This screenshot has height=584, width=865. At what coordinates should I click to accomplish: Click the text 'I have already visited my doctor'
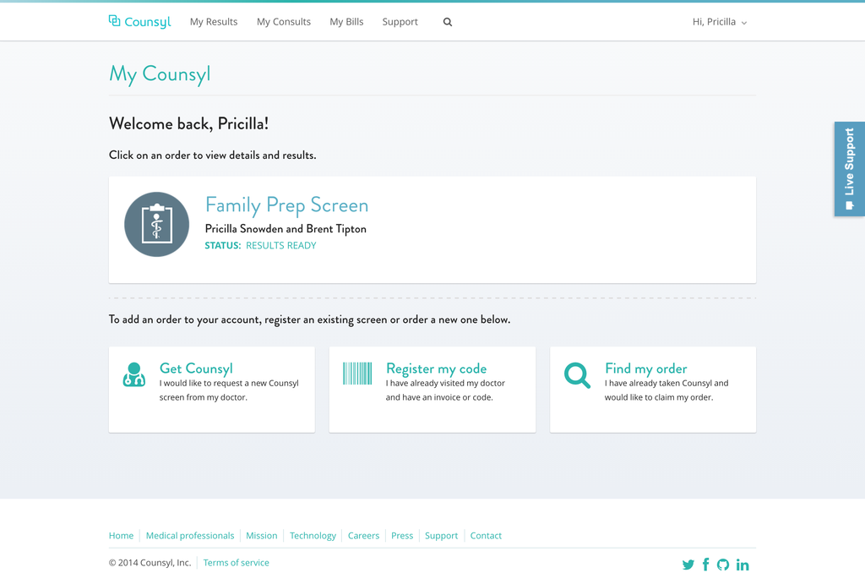click(x=445, y=383)
